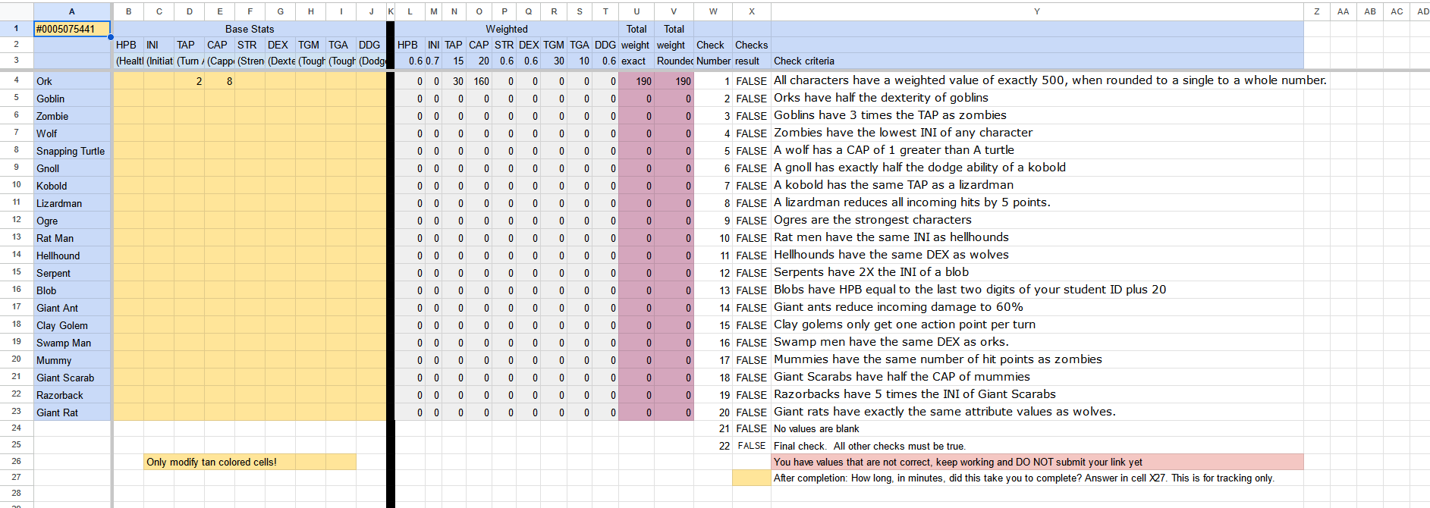The image size is (1430, 508).
Task: Select cell A1 containing #0005075441
Action: click(72, 29)
